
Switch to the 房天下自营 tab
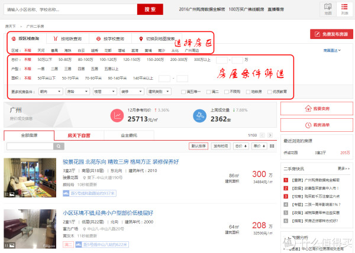(79, 135)
